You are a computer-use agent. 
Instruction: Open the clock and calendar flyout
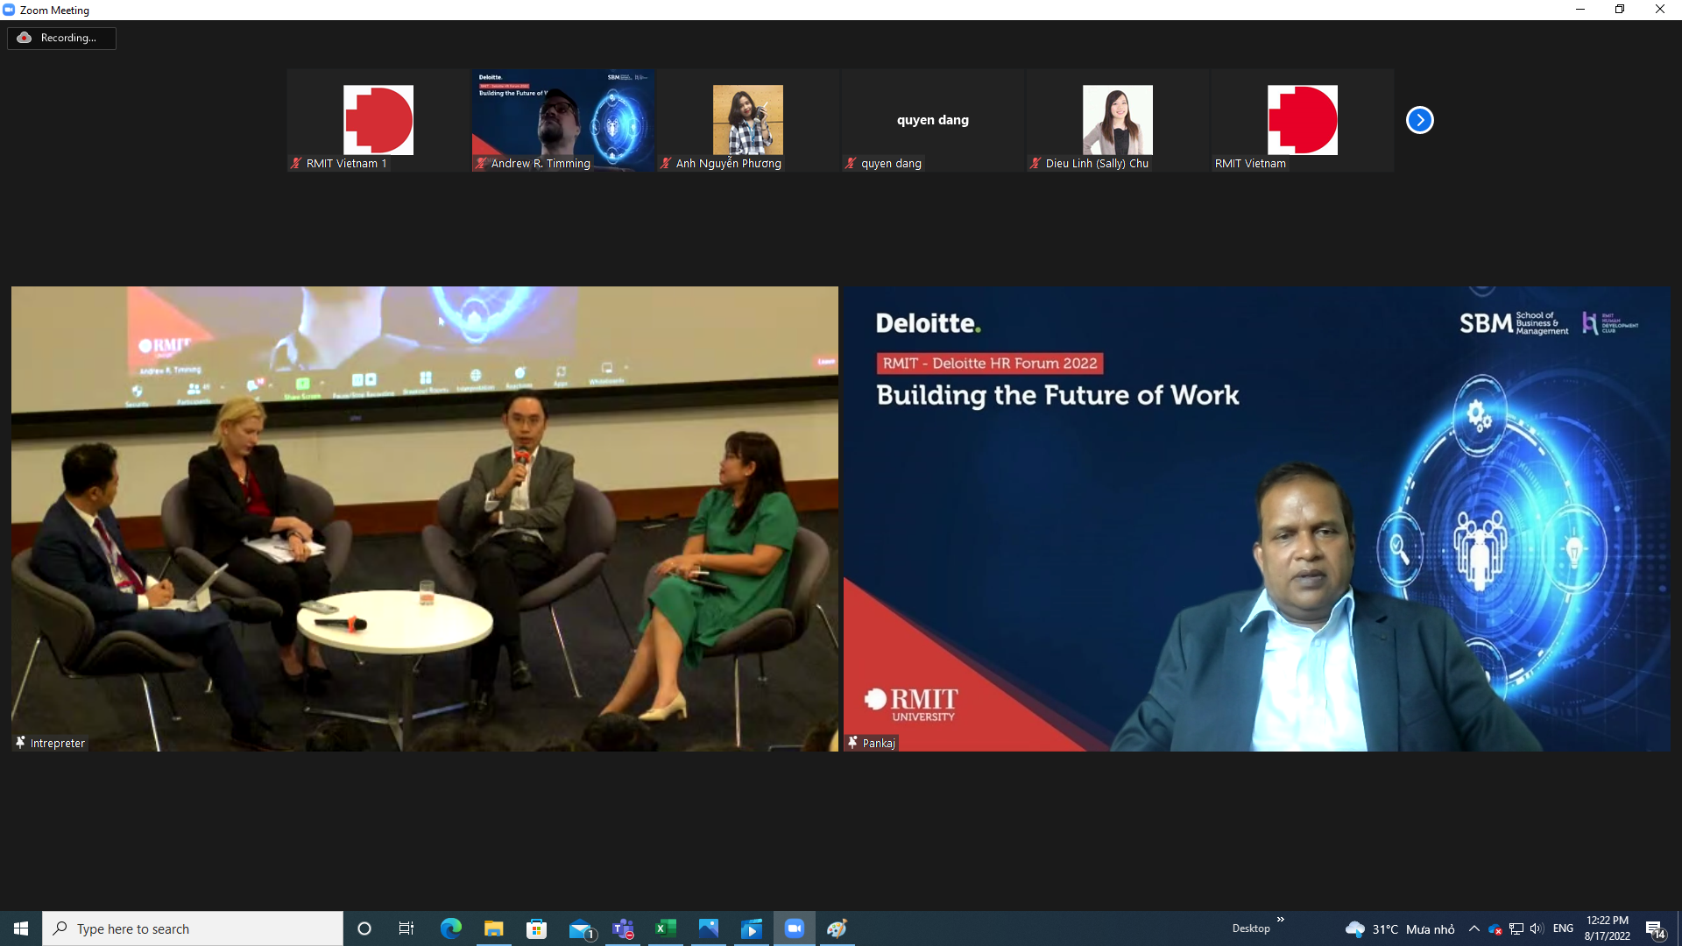[x=1608, y=928]
